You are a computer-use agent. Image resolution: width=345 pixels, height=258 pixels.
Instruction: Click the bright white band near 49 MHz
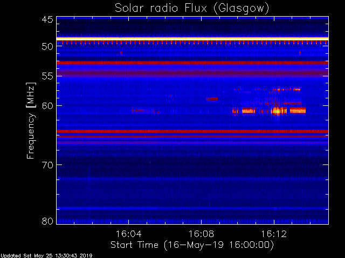(x=192, y=39)
